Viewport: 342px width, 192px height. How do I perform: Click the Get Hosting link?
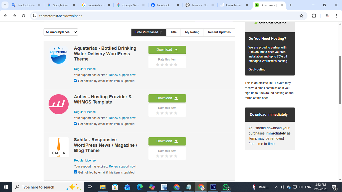point(257,69)
